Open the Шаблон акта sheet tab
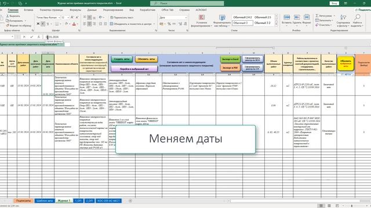This screenshot has width=371, height=208. click(45, 200)
